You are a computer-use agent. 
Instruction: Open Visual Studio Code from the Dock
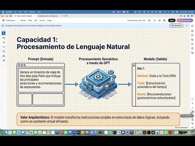tap(119, 133)
